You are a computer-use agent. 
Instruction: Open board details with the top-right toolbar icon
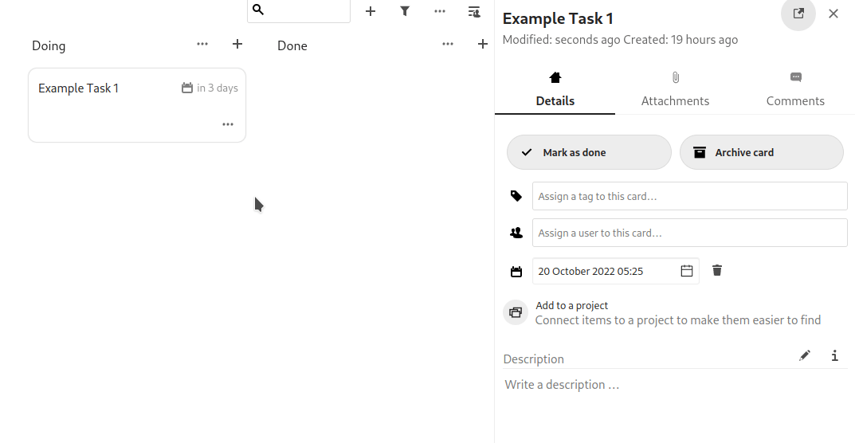tap(474, 11)
